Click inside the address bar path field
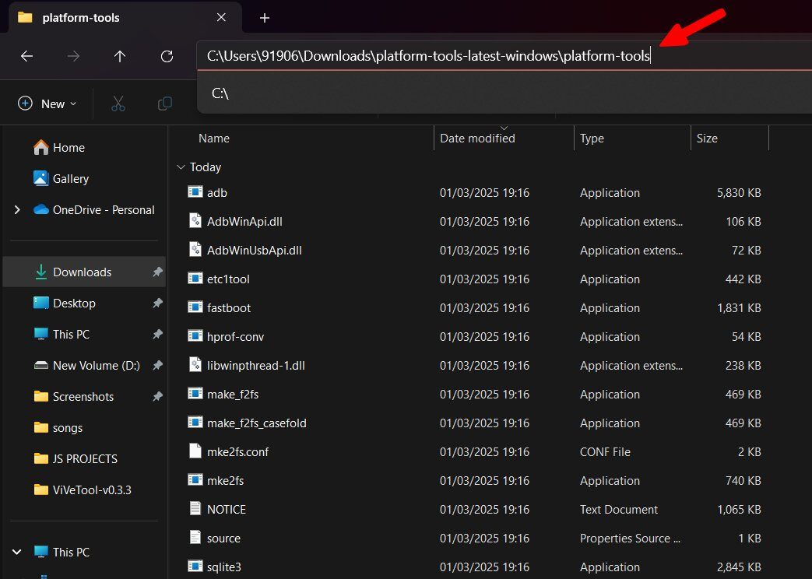This screenshot has width=812, height=579. click(x=504, y=55)
